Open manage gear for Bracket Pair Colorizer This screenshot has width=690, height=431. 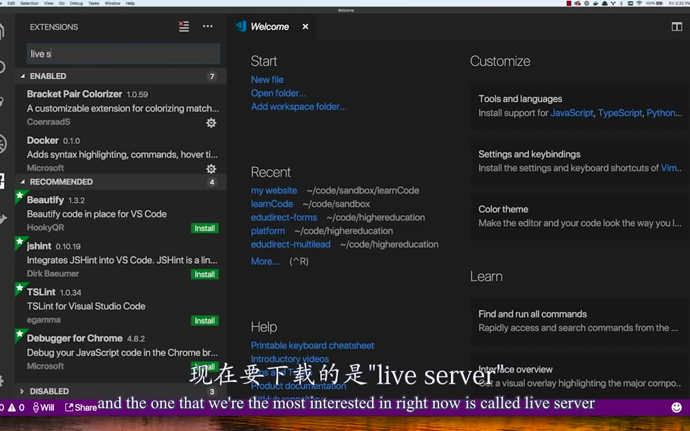click(211, 123)
